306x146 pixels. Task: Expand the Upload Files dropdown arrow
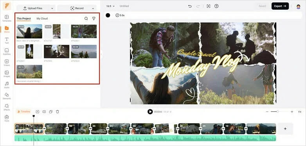(x=52, y=8)
